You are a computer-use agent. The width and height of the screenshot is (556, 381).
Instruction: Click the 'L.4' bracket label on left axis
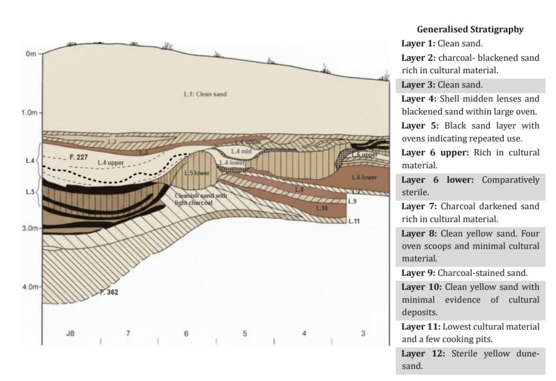pyautogui.click(x=30, y=161)
